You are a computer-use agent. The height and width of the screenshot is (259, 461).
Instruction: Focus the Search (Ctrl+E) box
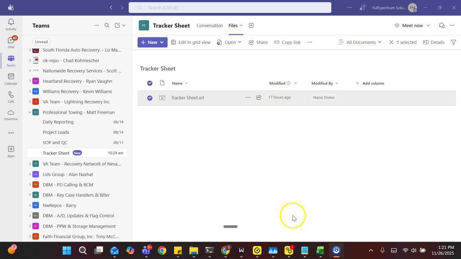[230, 8]
